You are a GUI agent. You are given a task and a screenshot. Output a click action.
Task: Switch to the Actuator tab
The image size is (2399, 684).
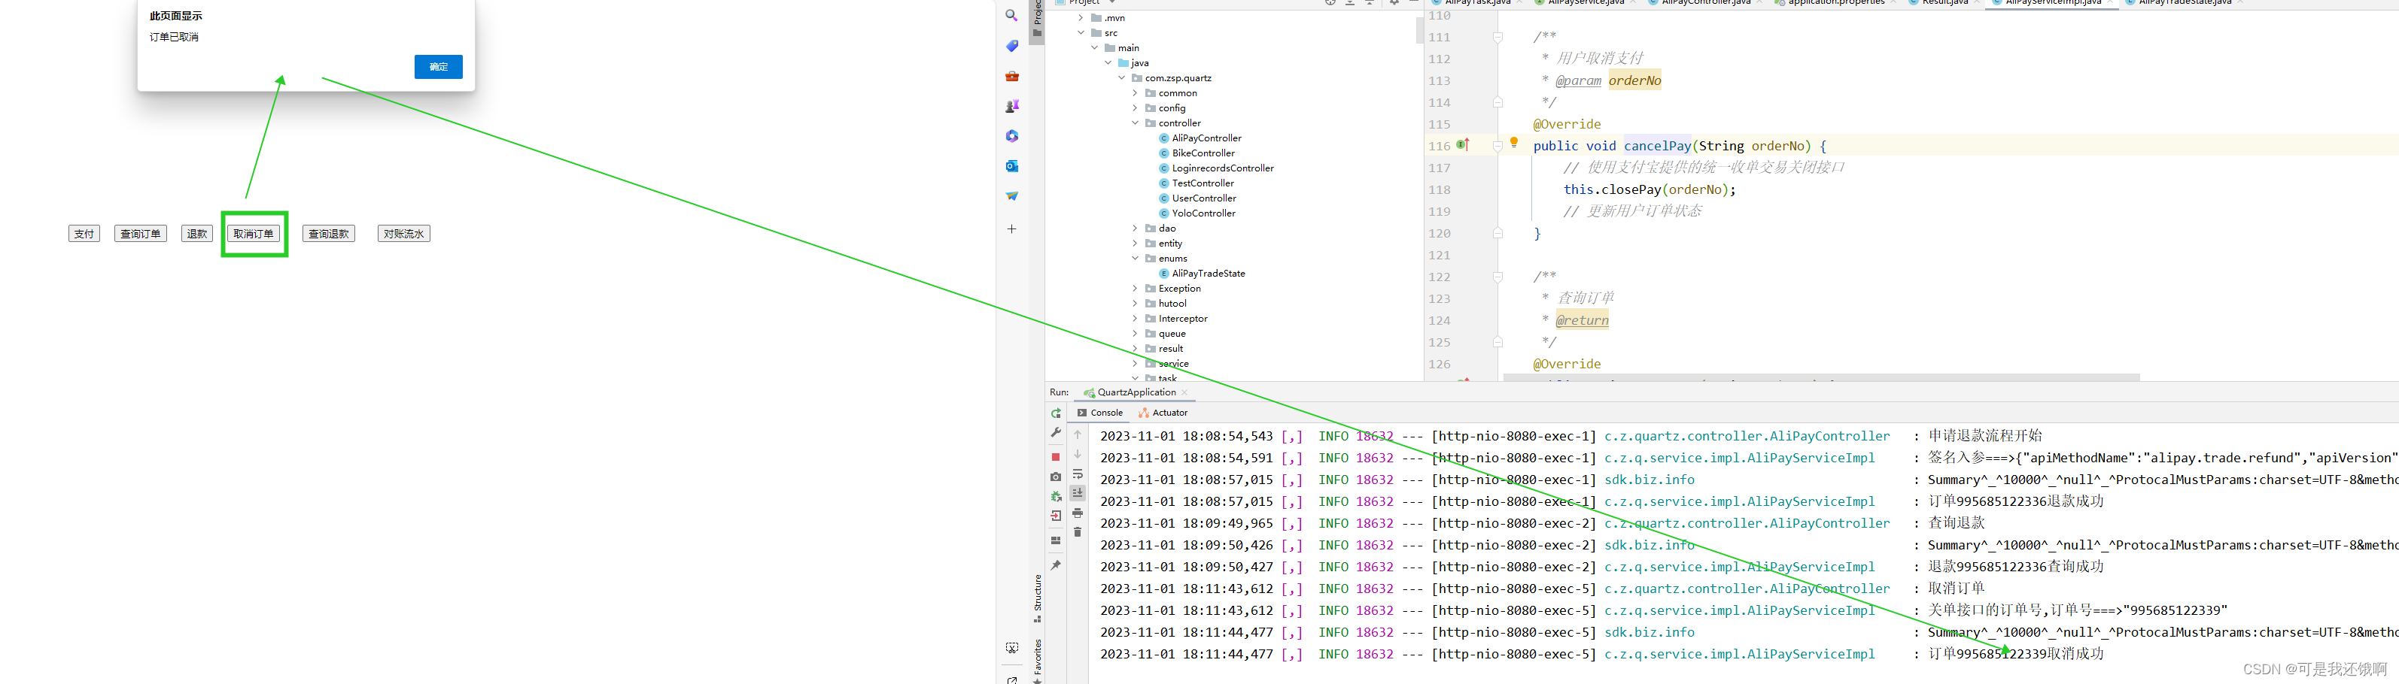point(1163,413)
